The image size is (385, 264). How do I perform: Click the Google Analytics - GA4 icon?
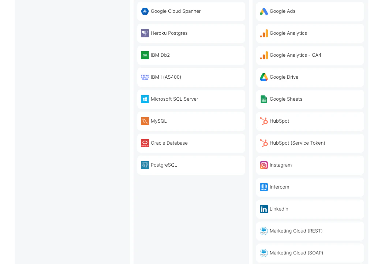[264, 55]
